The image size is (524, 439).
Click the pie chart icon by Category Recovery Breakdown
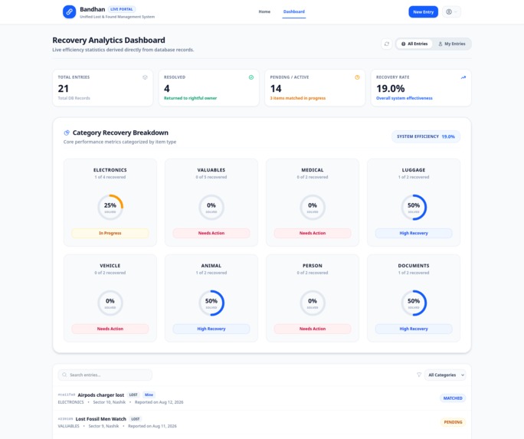tap(67, 133)
